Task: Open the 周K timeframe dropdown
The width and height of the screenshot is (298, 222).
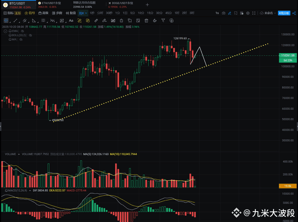Action: (83, 13)
